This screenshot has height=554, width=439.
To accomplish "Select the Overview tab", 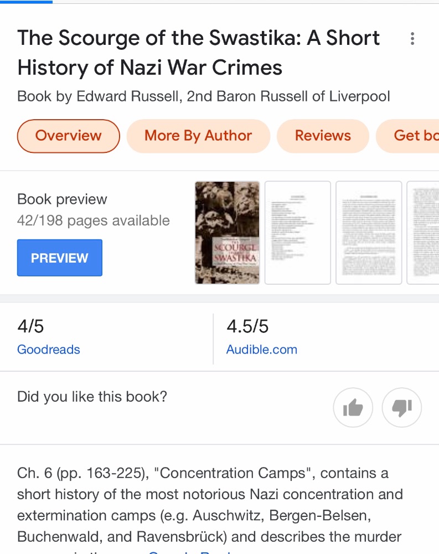I will pyautogui.click(x=69, y=136).
